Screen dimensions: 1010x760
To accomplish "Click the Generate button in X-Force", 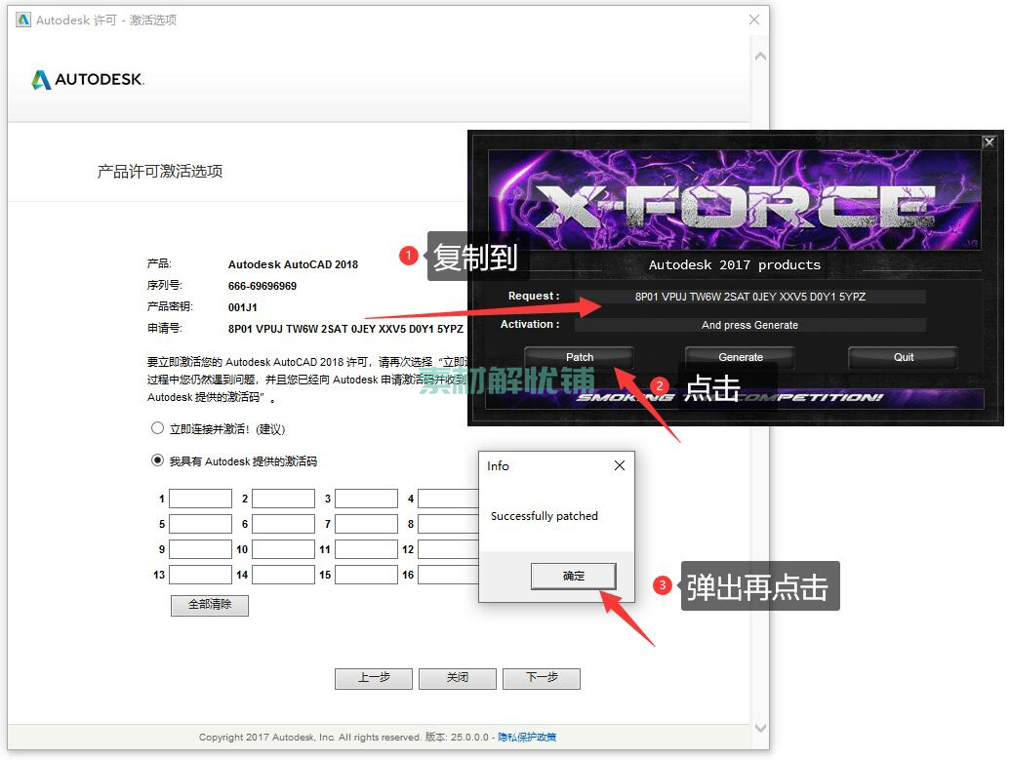I will point(740,357).
